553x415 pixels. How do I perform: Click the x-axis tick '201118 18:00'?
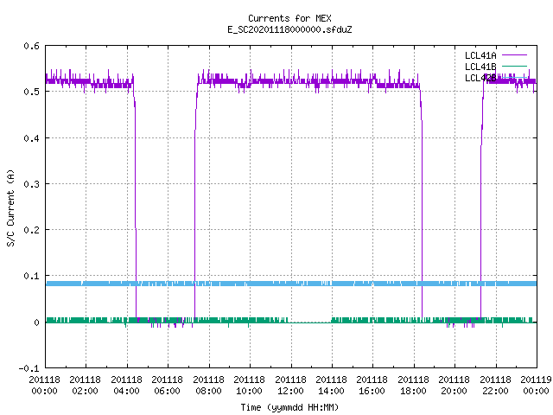[413, 386]
